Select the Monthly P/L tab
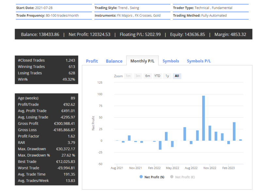 (142, 61)
